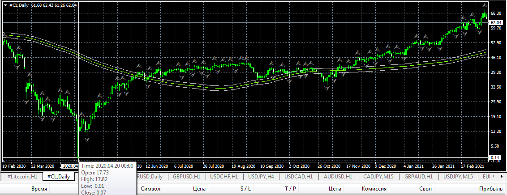Open the chart menu triangle beside #CL,Daily title

[x=5, y=5]
